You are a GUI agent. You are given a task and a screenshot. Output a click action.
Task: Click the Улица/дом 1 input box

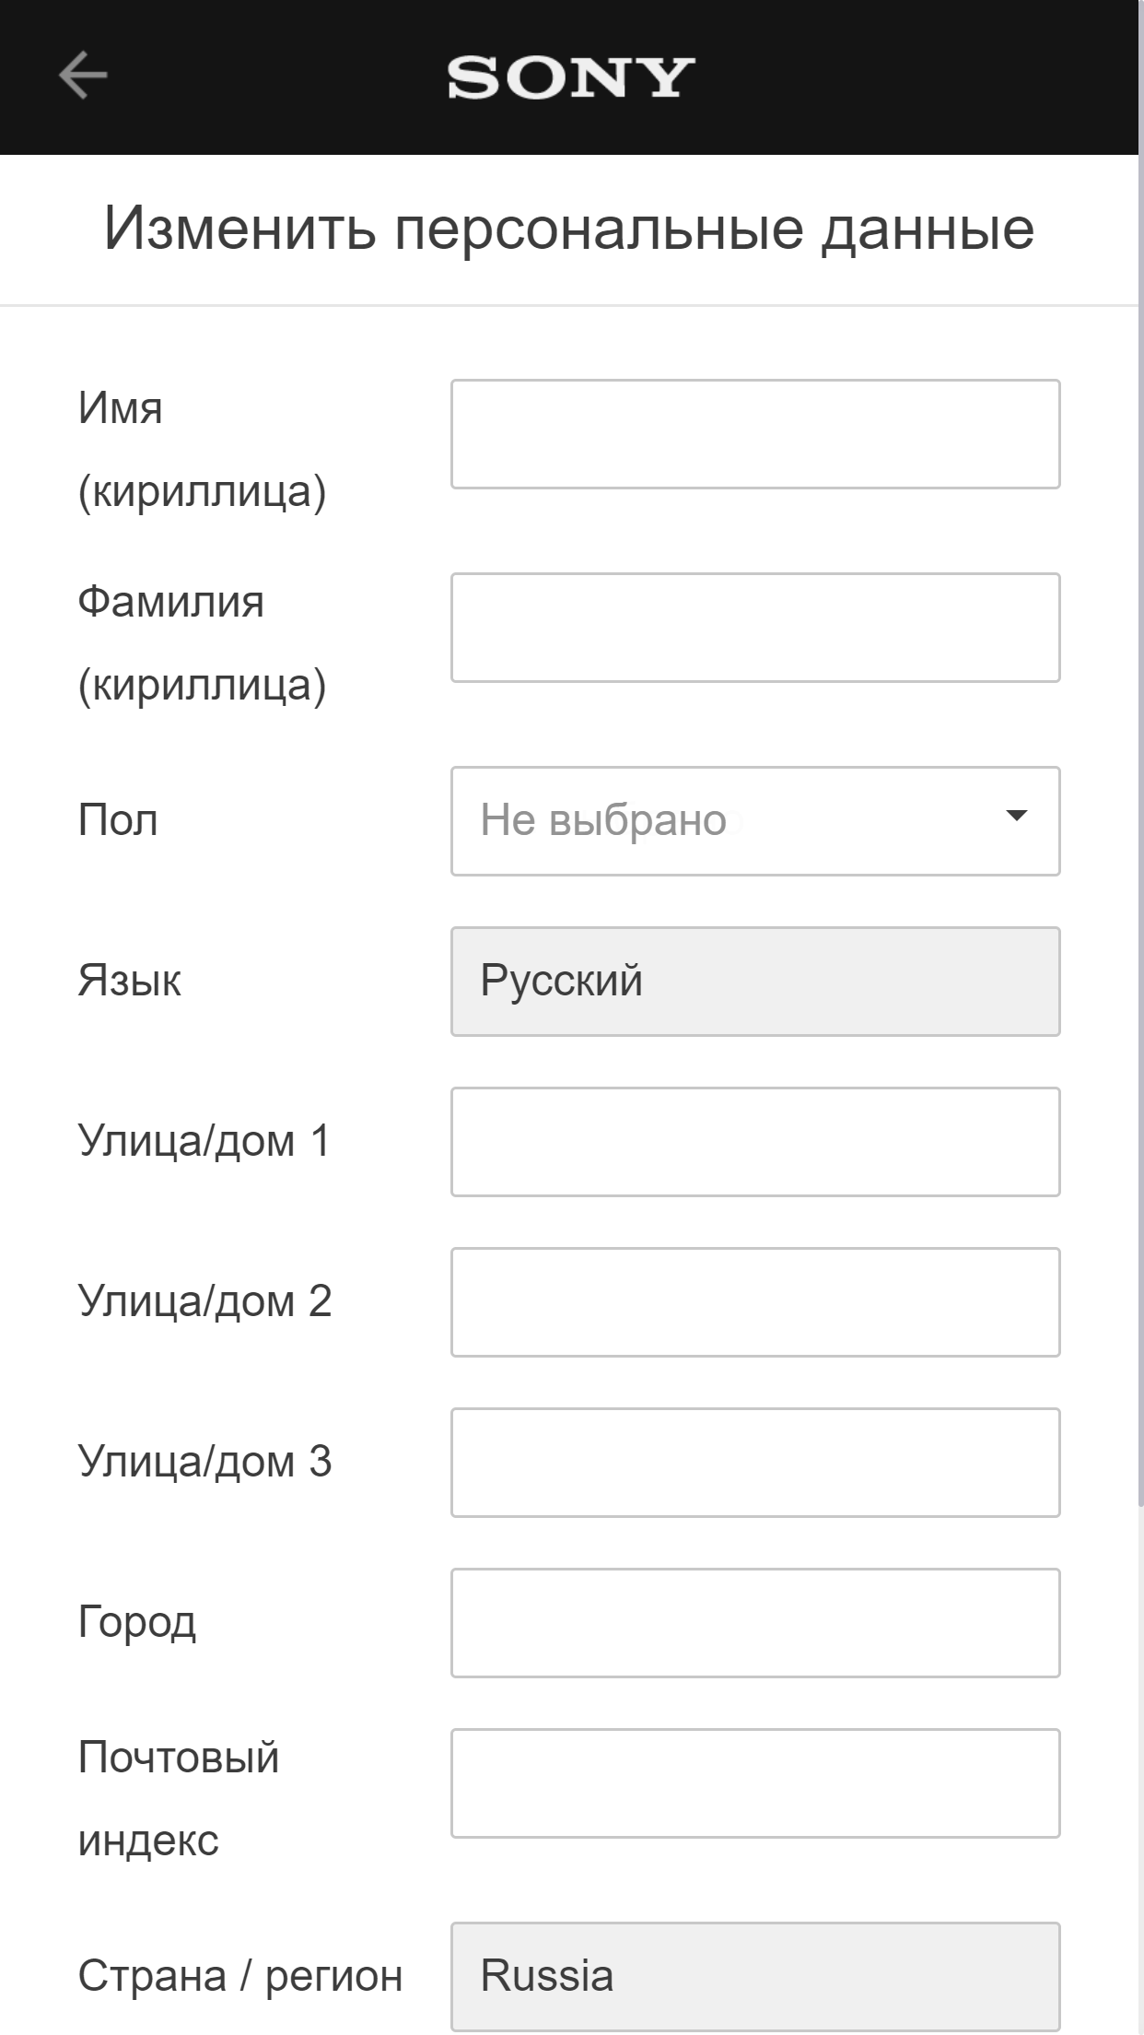point(754,1140)
